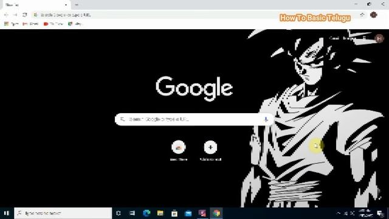Click the browser Forward arrow
Viewport: 389px width, 219px height.
15,15
